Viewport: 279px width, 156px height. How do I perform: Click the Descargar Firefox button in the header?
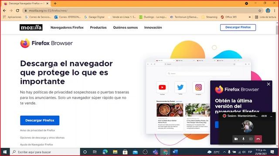pyautogui.click(x=238, y=27)
